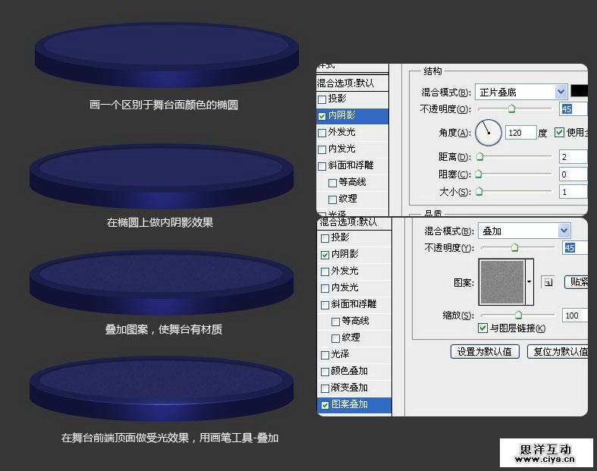Viewport: 597px width, 471px height.
Task: Select the 斜面和浮雕 row in the Pattern Overlay panel
Action: tap(354, 304)
